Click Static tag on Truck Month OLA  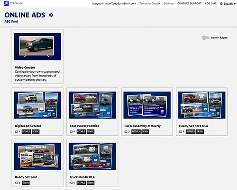91,183
